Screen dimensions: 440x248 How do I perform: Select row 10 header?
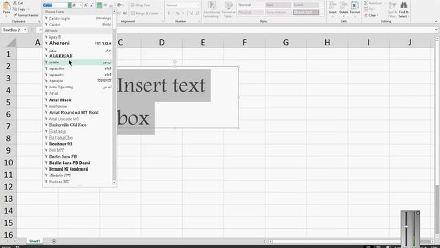[8, 163]
